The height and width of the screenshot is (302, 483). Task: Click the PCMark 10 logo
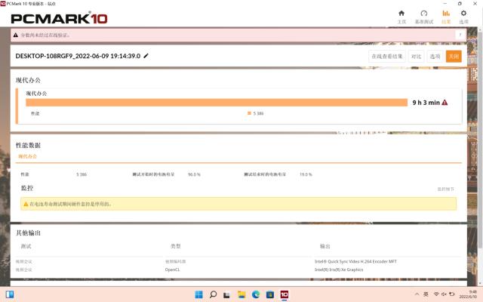[59, 18]
